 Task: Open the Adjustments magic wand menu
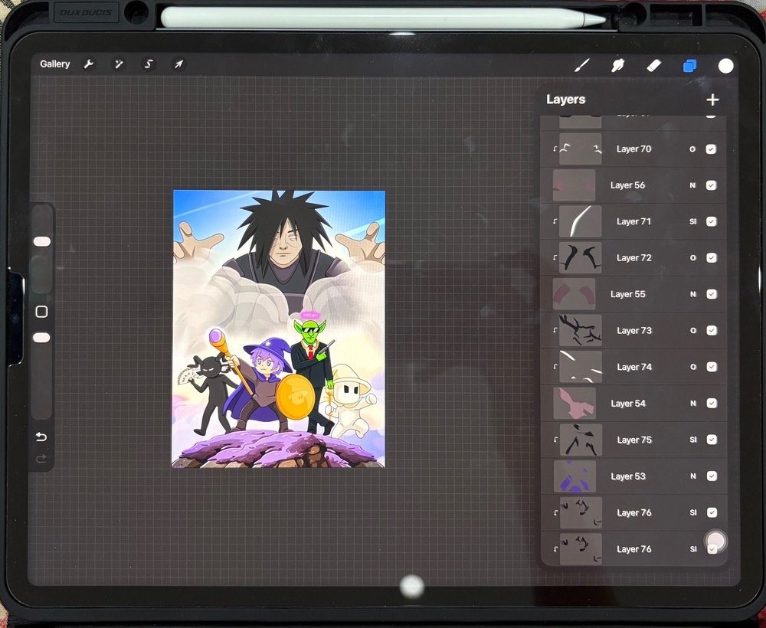point(119,64)
